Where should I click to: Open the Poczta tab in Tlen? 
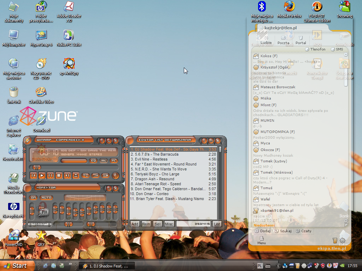(283, 40)
